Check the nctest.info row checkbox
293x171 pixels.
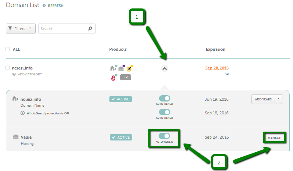click(x=8, y=68)
